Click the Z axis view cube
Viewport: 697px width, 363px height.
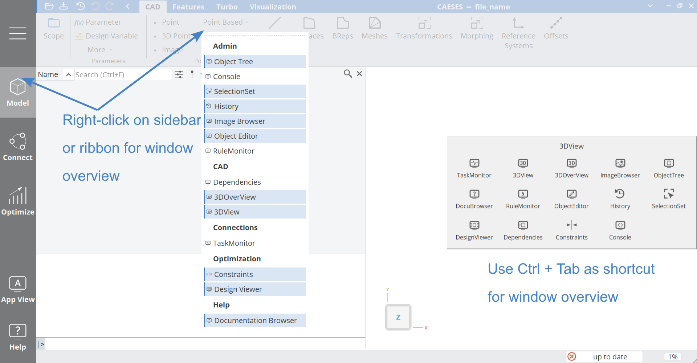click(x=398, y=317)
